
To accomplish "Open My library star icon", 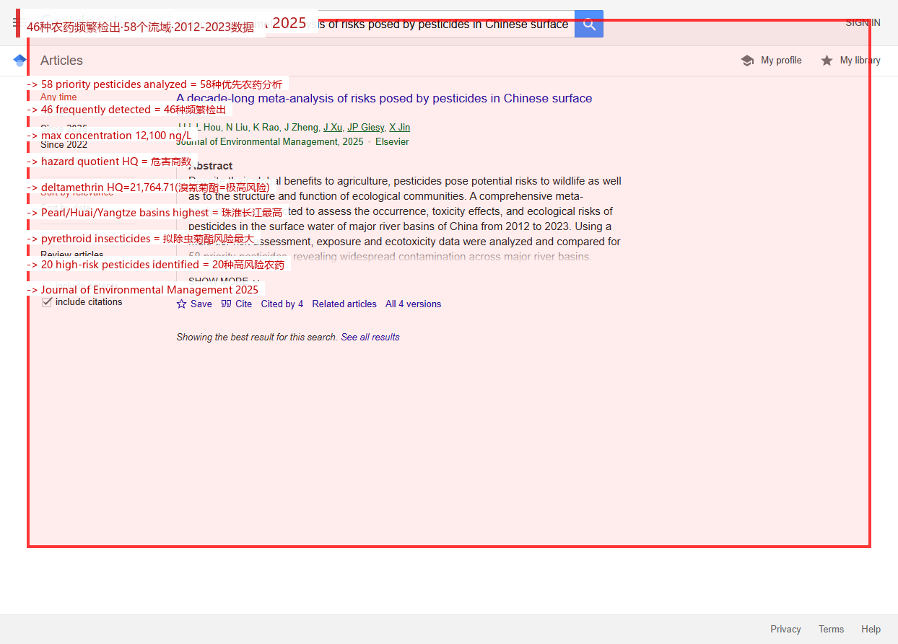I will pos(827,61).
